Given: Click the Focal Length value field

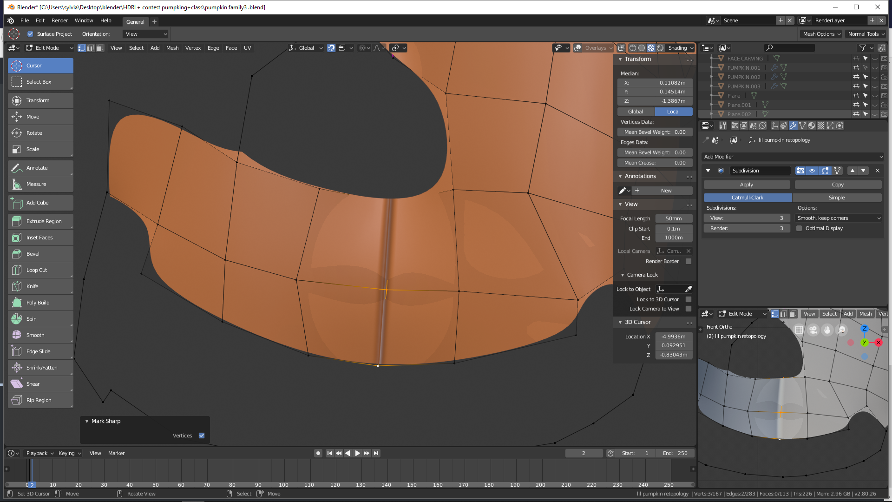Looking at the screenshot, I should (x=673, y=218).
